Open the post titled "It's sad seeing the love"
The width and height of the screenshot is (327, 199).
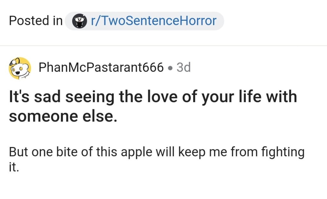[x=153, y=97]
